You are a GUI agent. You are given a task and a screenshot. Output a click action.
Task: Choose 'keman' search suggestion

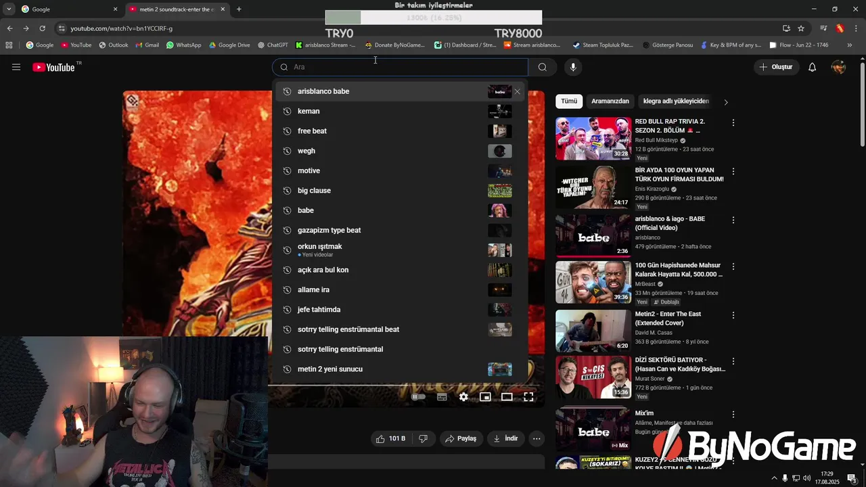(x=399, y=111)
